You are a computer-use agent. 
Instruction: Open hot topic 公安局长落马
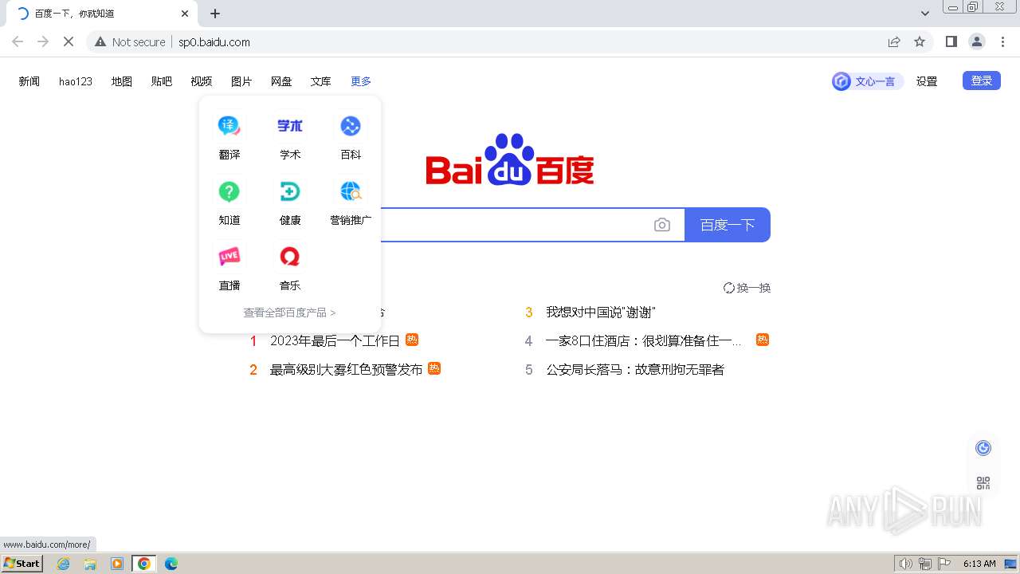tap(635, 369)
